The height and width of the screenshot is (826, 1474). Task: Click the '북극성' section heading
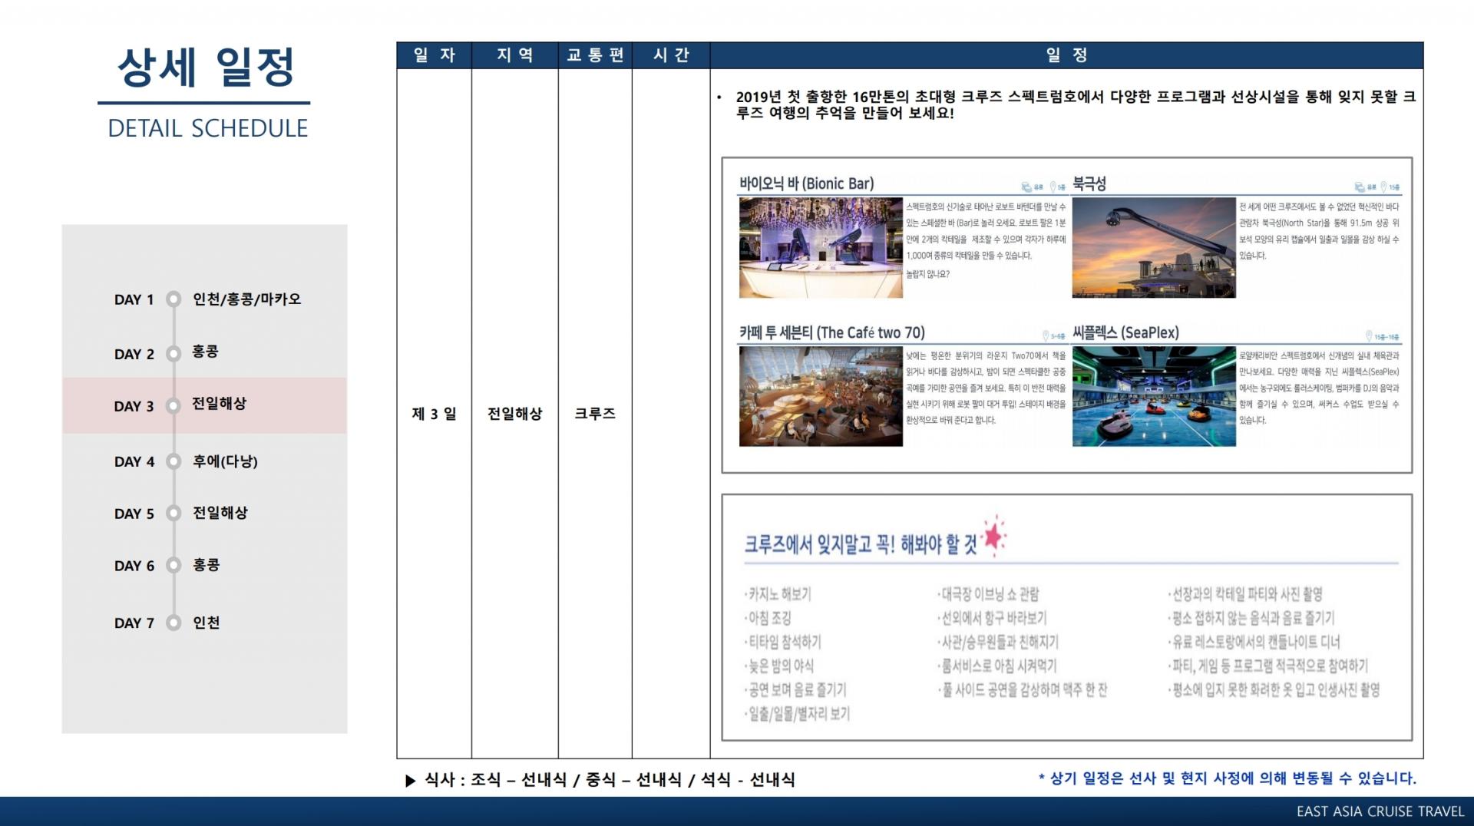pos(1089,183)
